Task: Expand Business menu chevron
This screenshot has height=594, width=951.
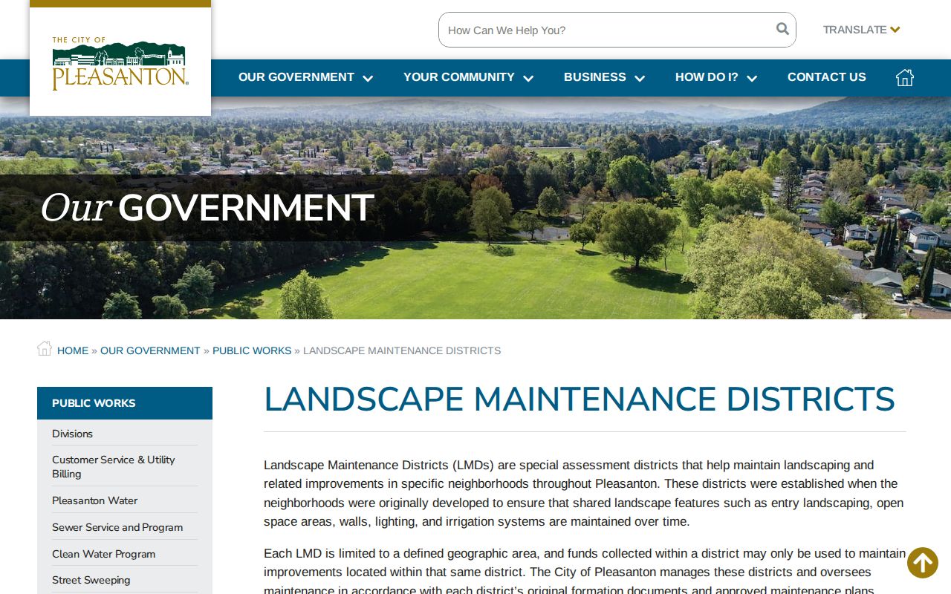Action: point(640,78)
